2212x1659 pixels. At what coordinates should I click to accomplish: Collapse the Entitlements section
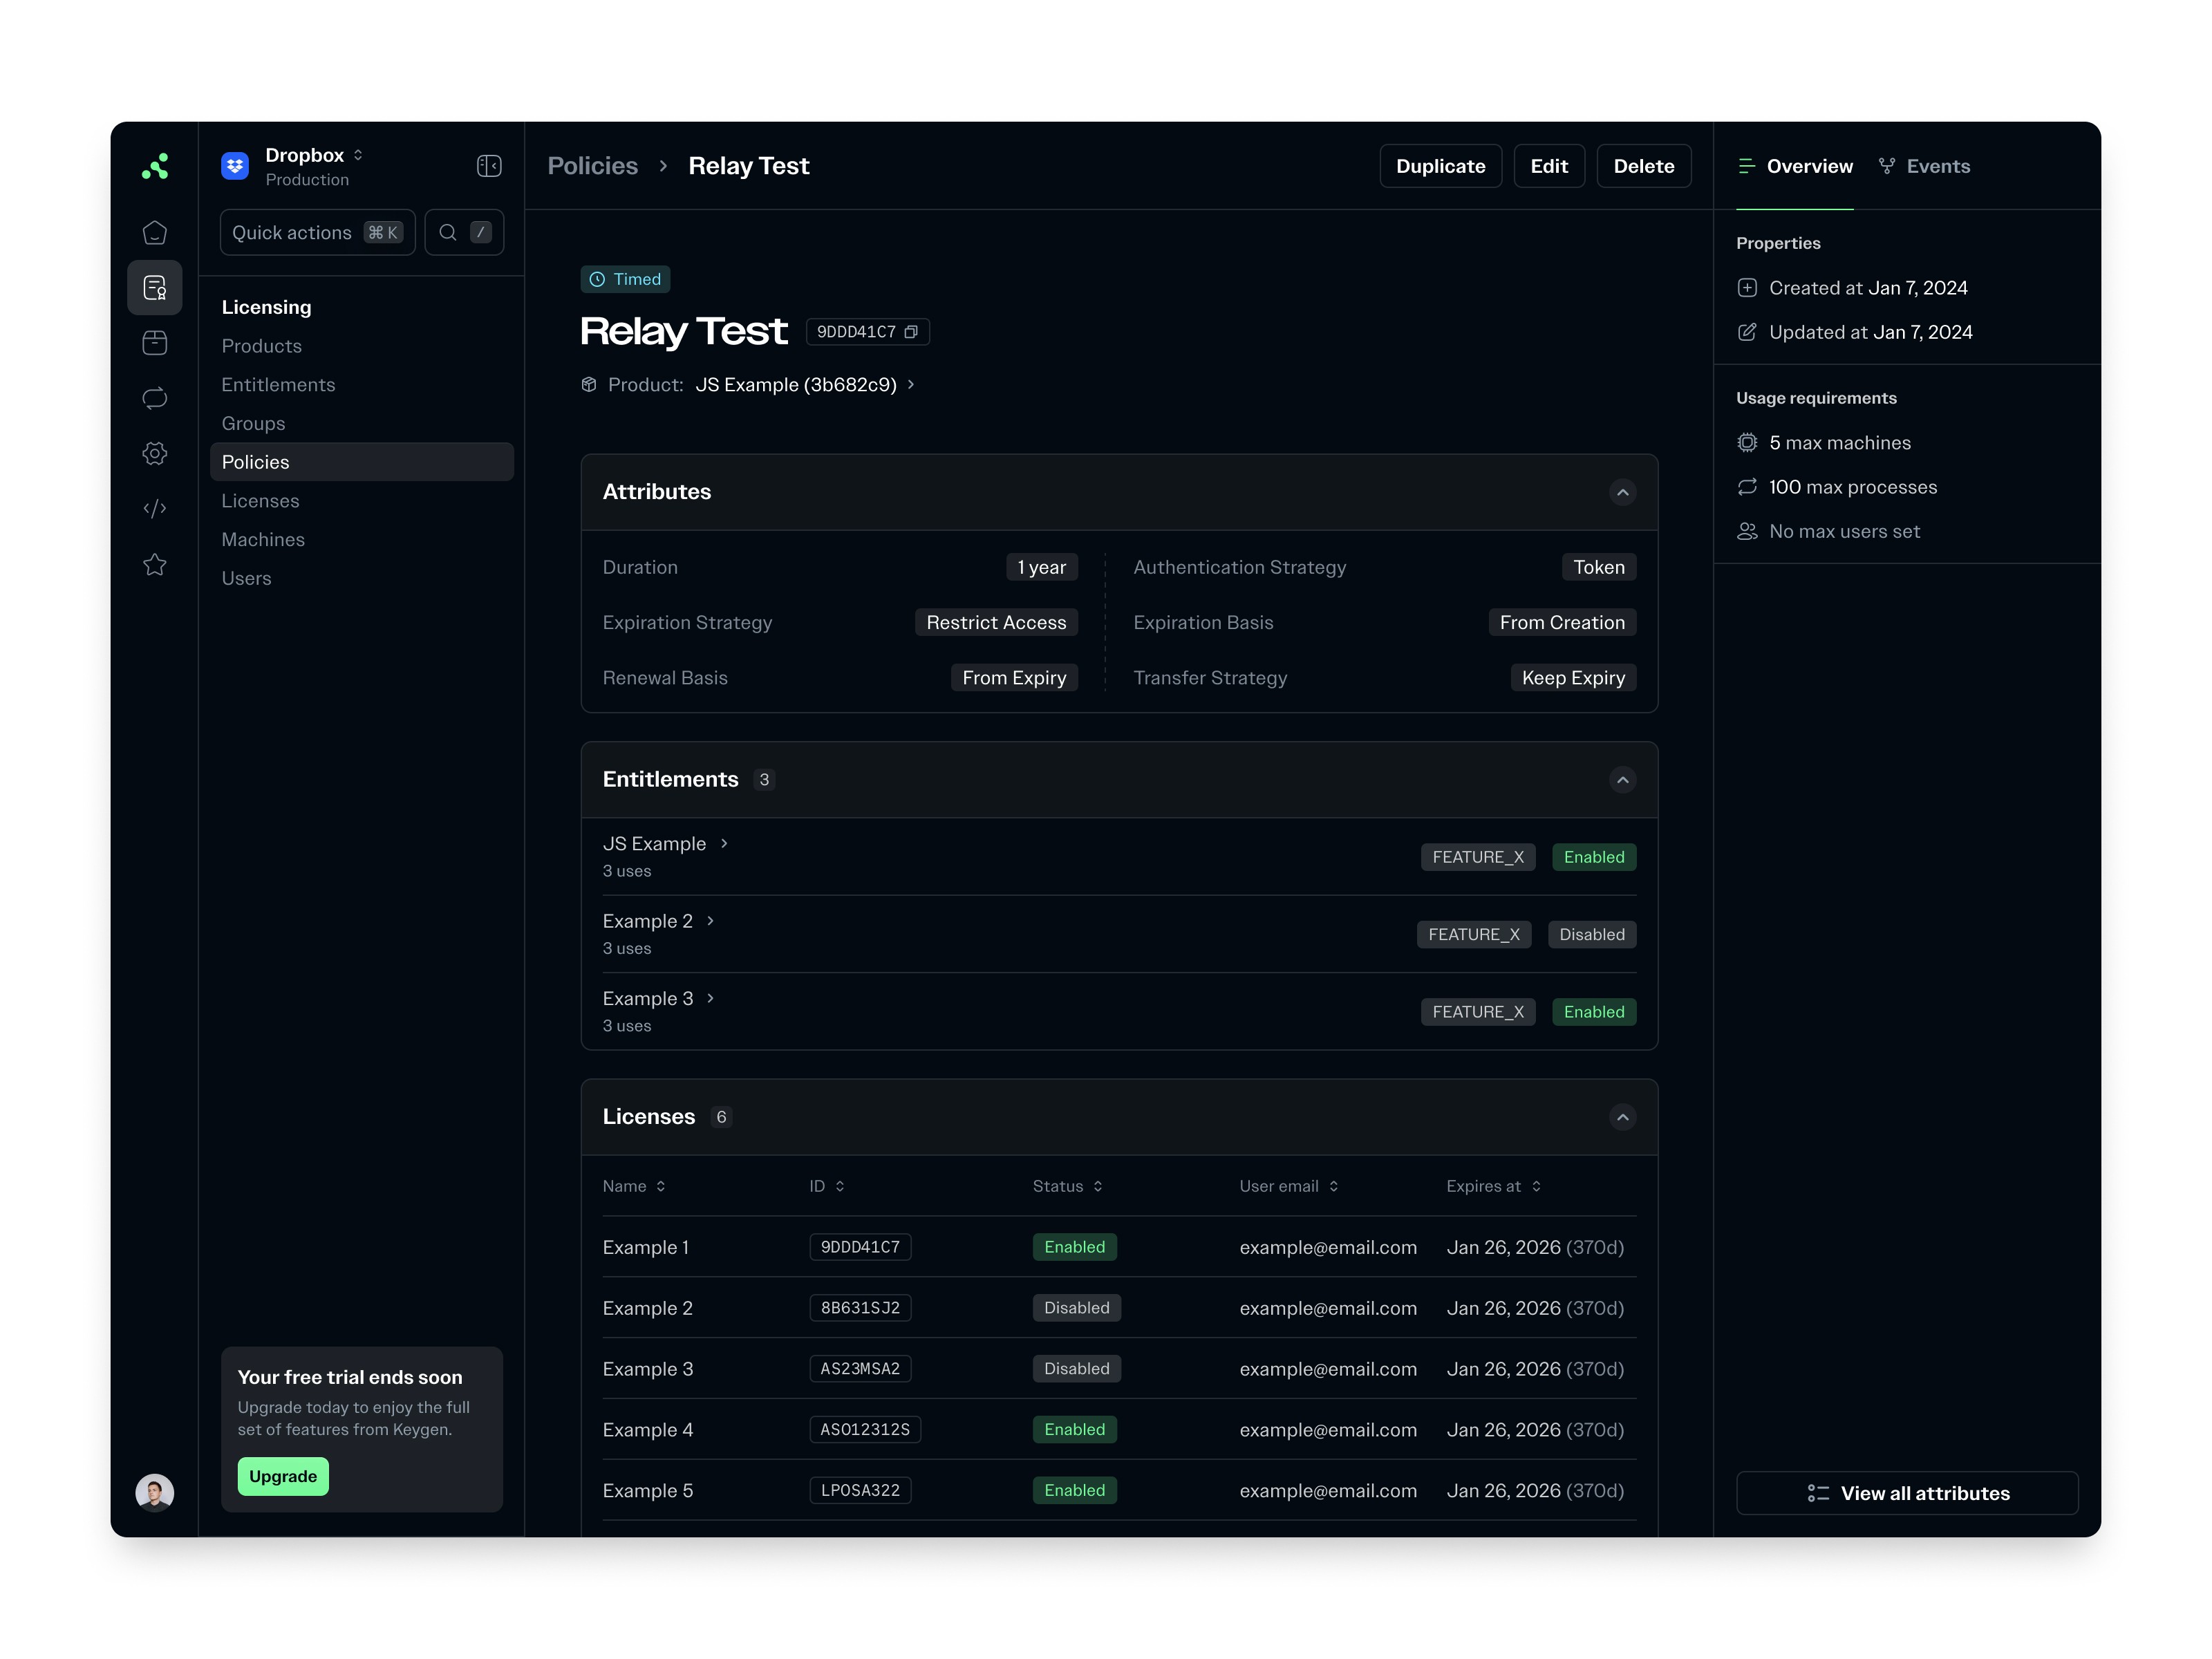(x=1623, y=780)
